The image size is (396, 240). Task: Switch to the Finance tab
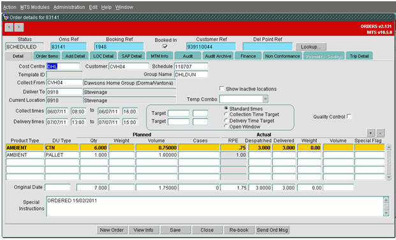[248, 56]
